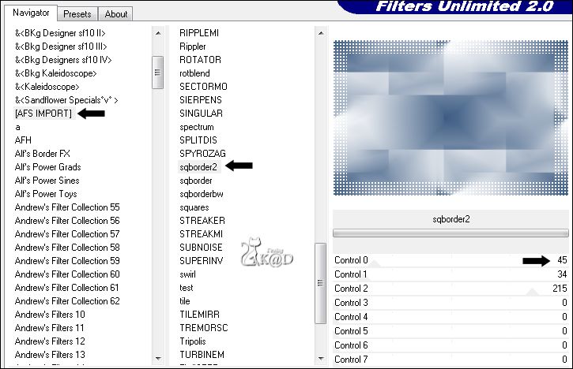Select the 'a' category

17,127
